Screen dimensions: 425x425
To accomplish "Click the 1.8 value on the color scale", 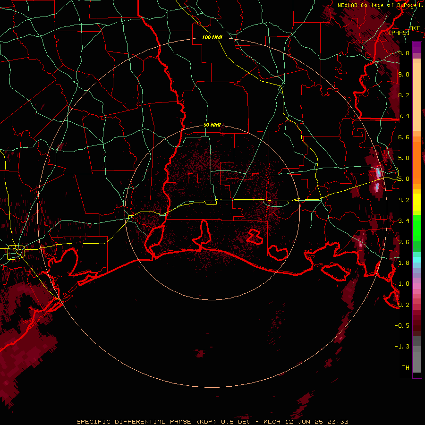I will (404, 263).
